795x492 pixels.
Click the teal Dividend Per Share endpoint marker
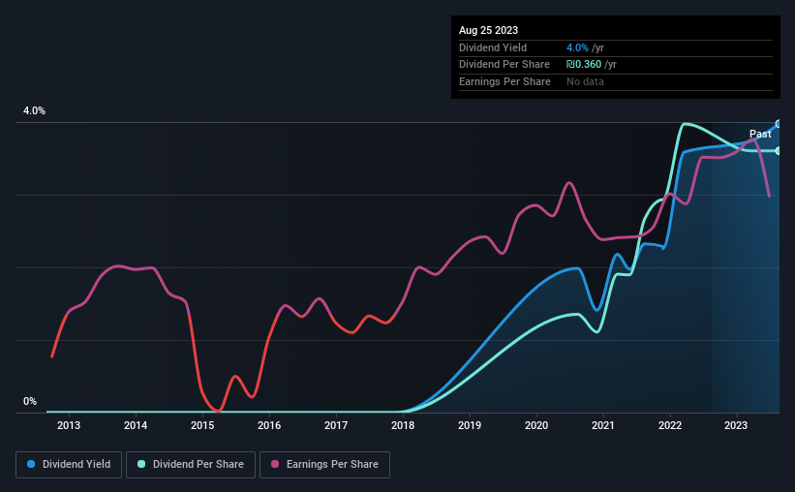point(779,151)
